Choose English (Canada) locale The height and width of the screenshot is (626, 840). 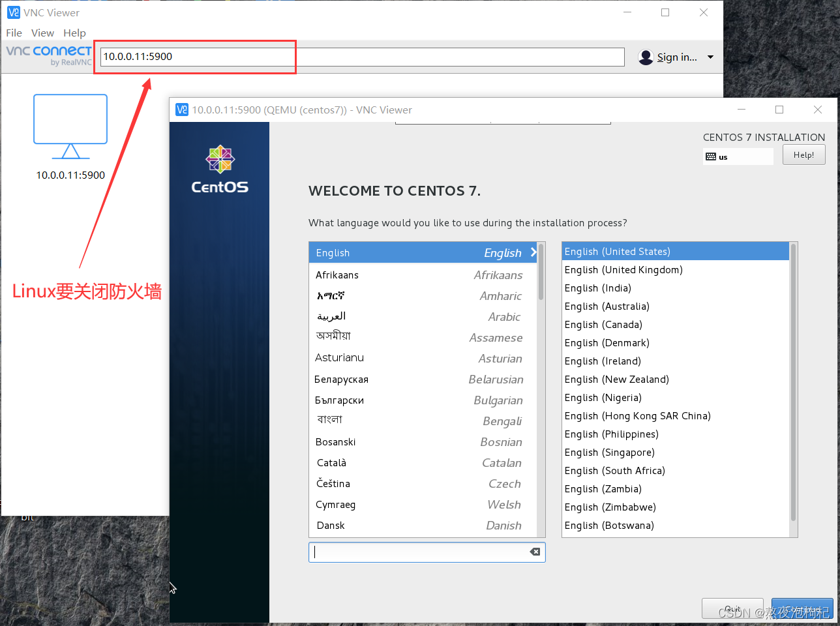coord(675,325)
